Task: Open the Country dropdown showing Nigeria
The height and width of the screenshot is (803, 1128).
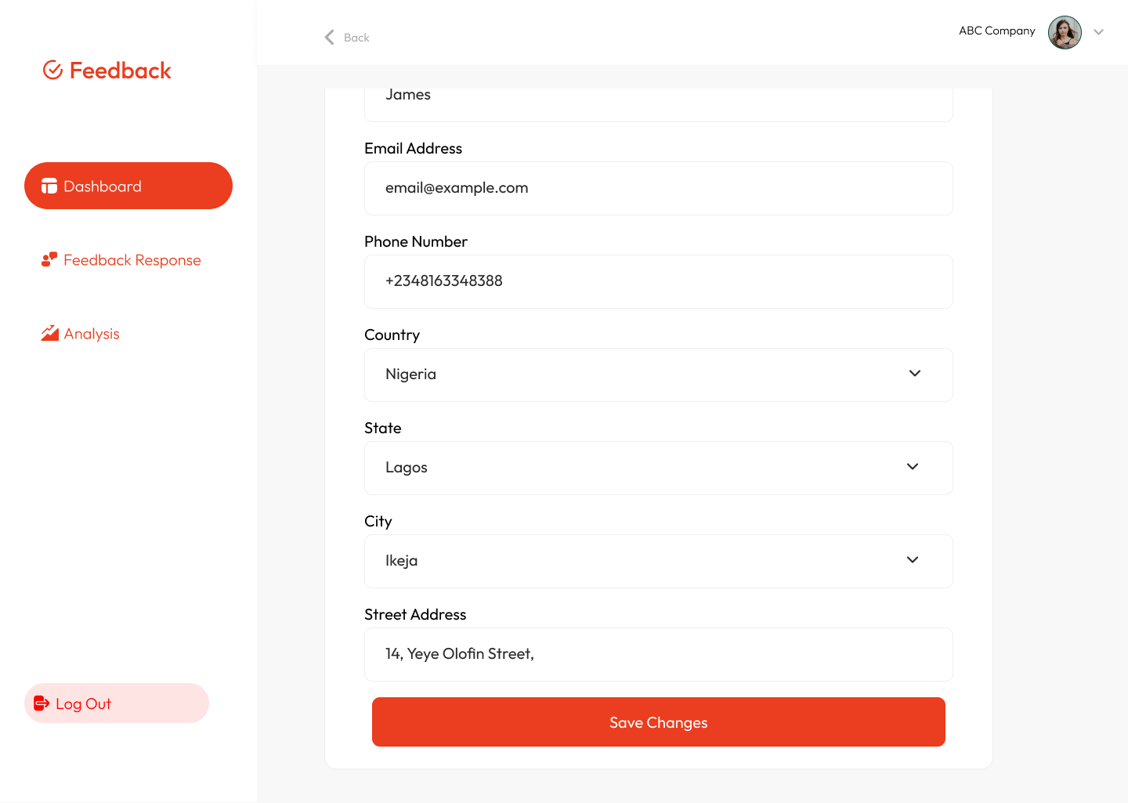Action: tap(658, 374)
